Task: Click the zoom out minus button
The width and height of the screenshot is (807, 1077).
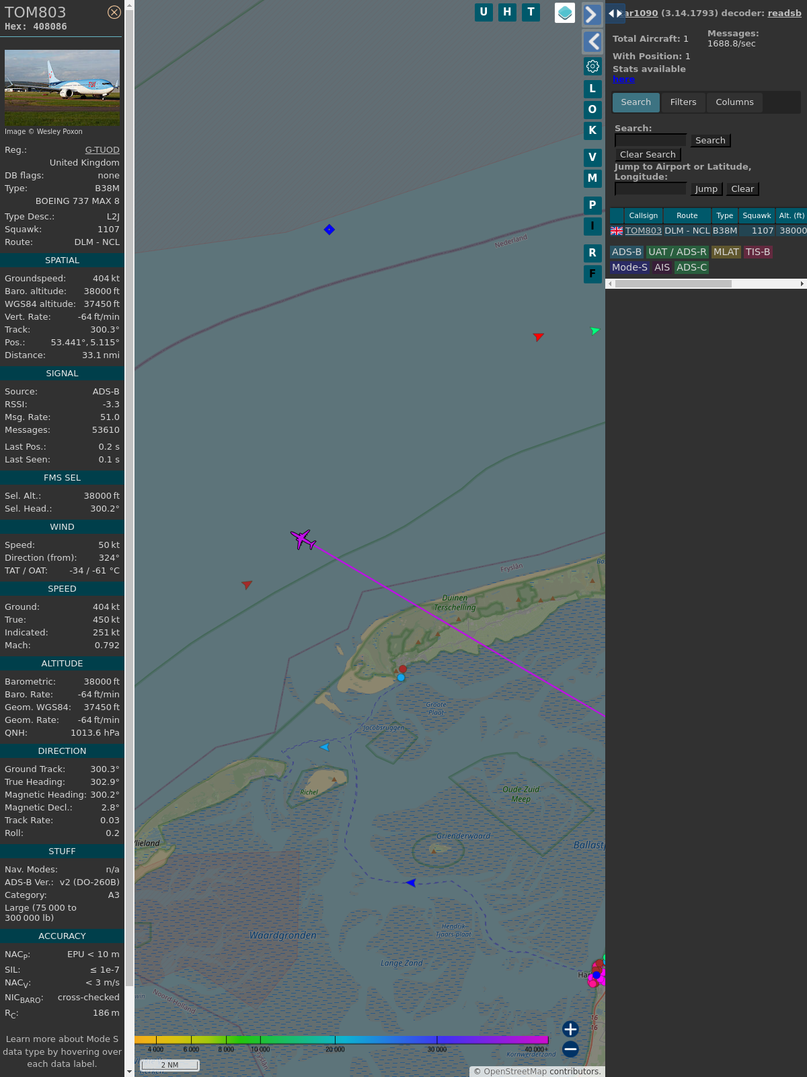Action: point(570,1049)
